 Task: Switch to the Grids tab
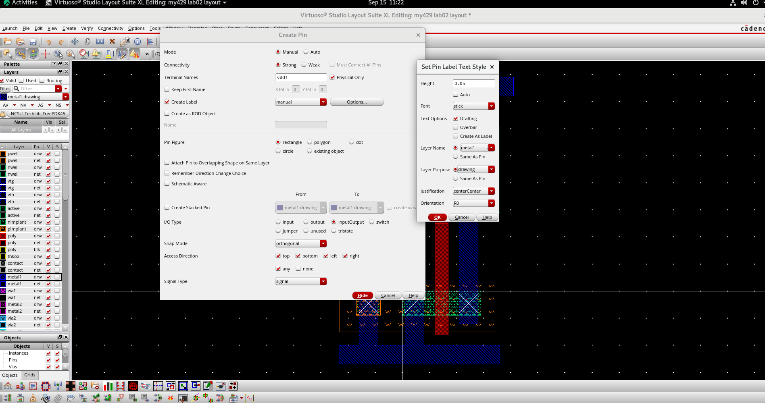[30, 375]
